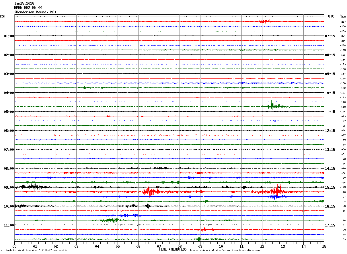Select the 16:15 UTC time marker
The width and height of the screenshot is (347, 254).
click(330, 206)
